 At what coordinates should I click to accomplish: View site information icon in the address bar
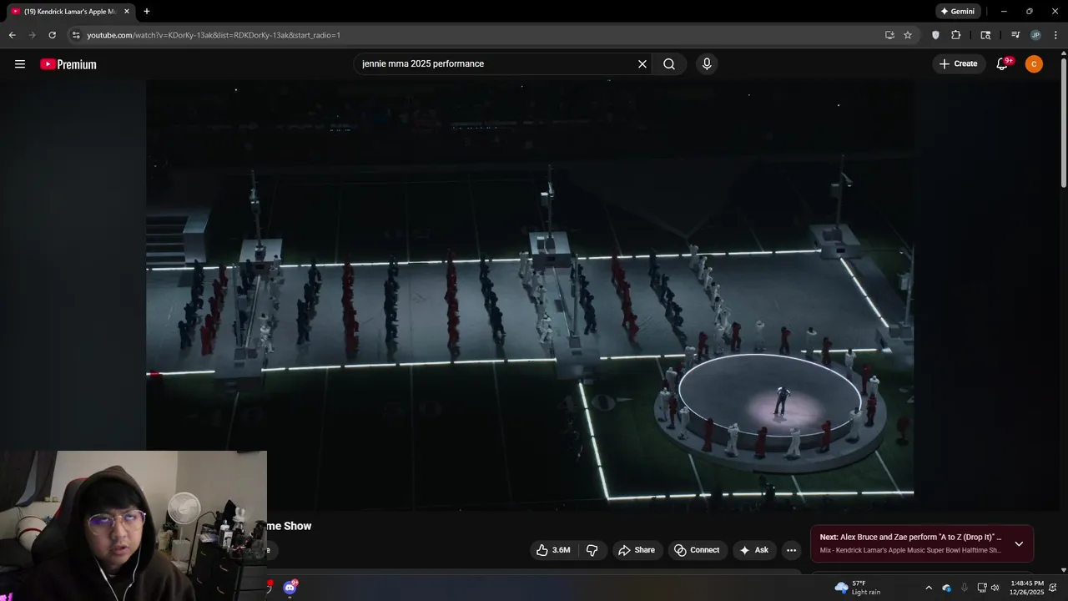click(x=76, y=35)
